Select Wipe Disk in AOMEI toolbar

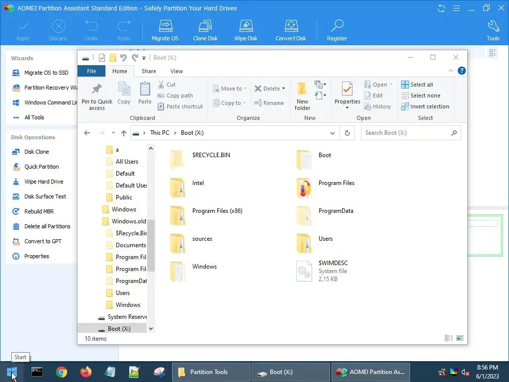click(x=246, y=30)
